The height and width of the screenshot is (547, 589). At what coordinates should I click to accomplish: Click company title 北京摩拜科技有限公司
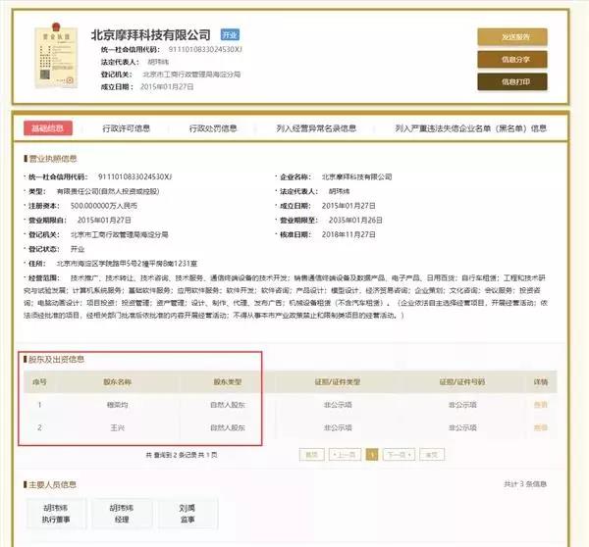(x=150, y=35)
